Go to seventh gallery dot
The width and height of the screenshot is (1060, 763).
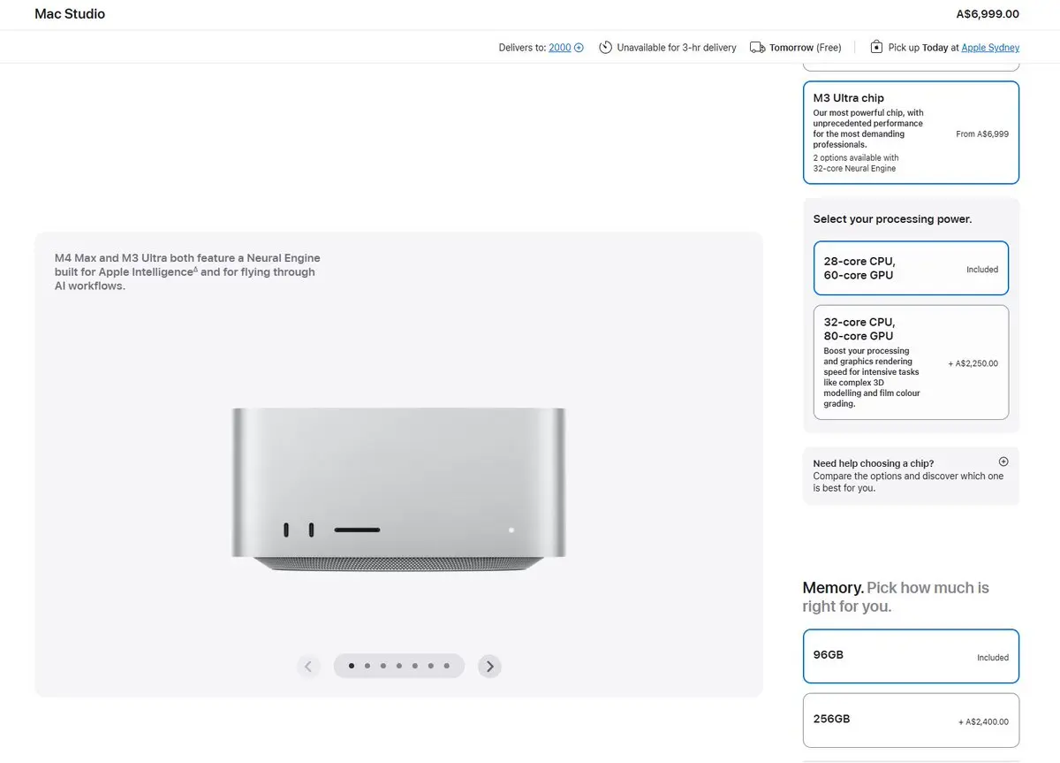(447, 666)
